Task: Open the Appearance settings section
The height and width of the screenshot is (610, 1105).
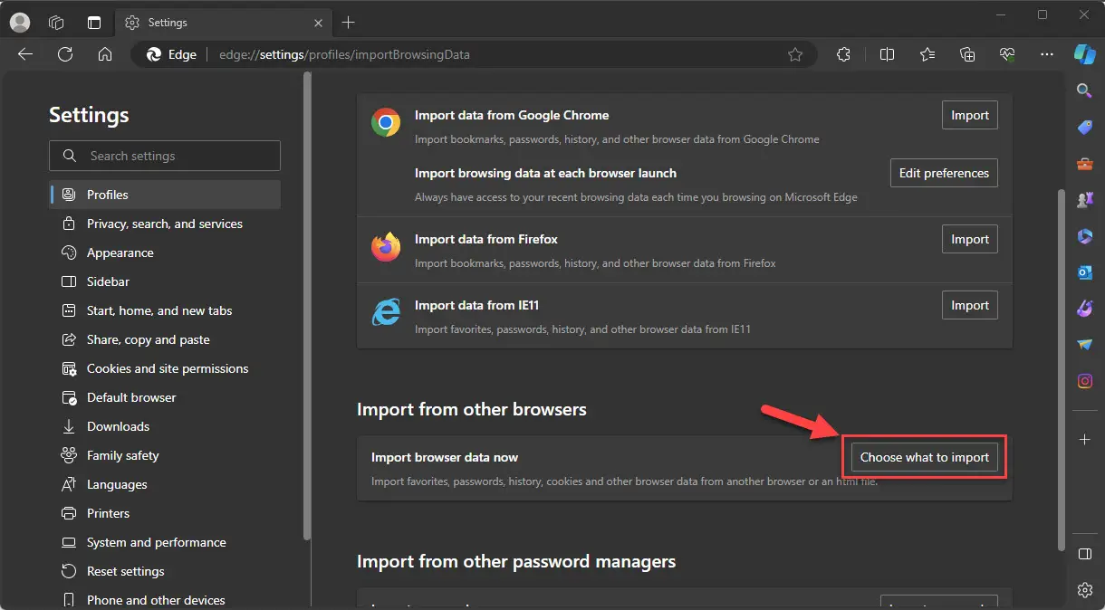Action: tap(166, 253)
